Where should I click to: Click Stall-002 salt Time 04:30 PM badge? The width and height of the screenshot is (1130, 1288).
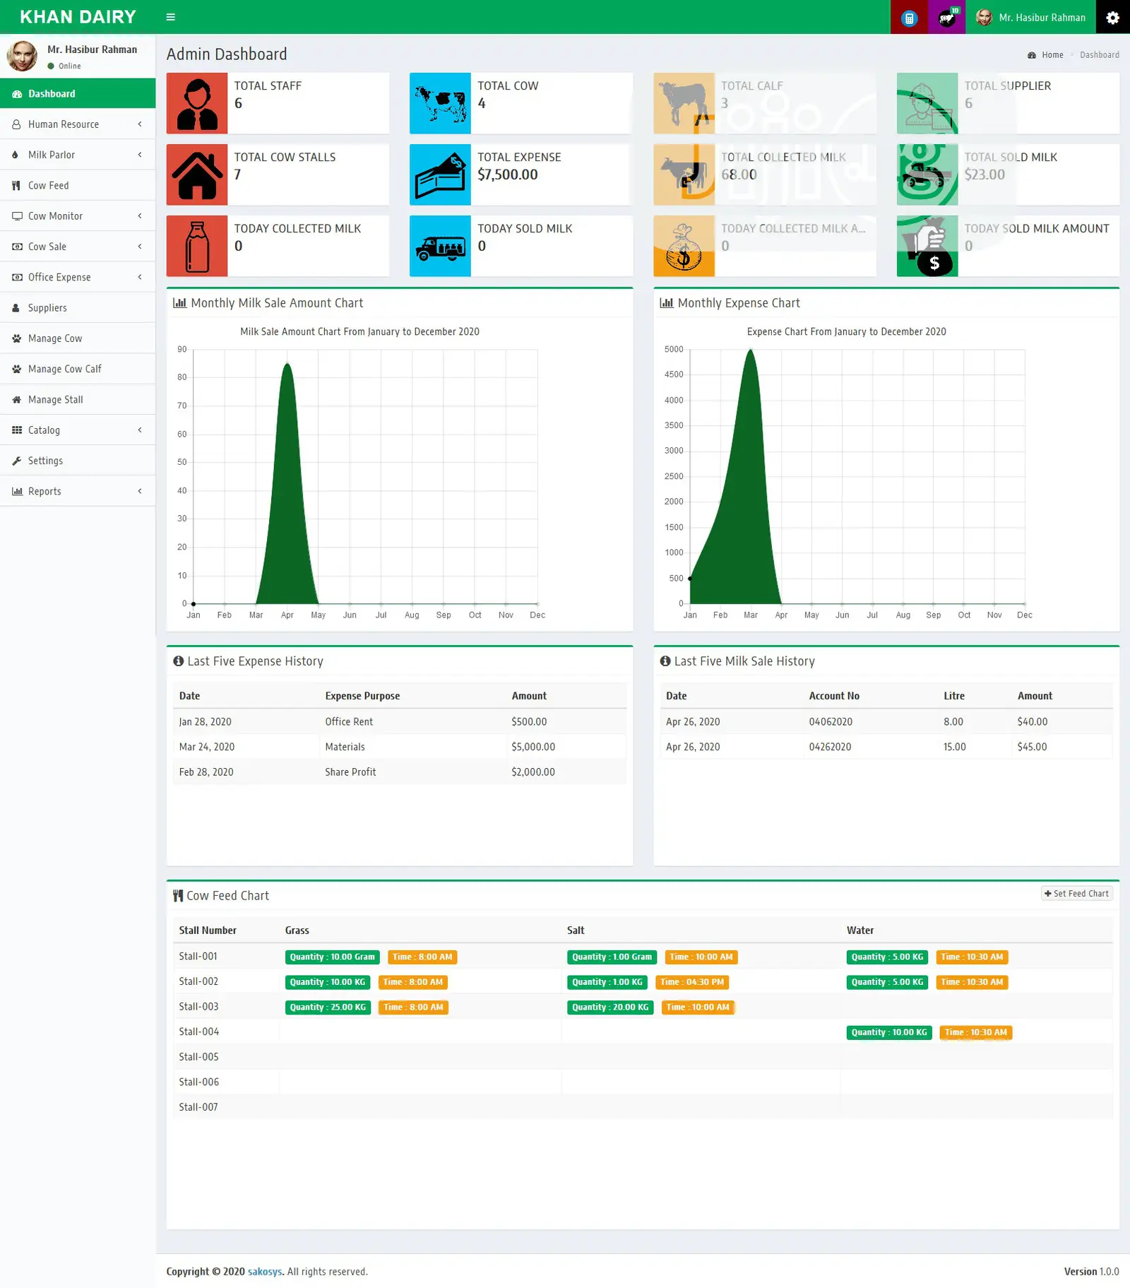click(x=692, y=982)
